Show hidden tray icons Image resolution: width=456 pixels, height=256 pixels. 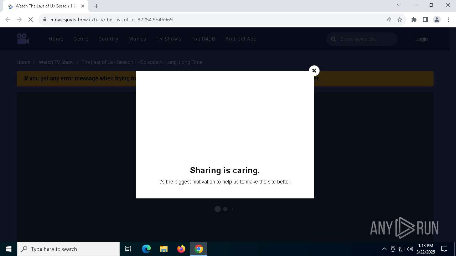coord(384,249)
